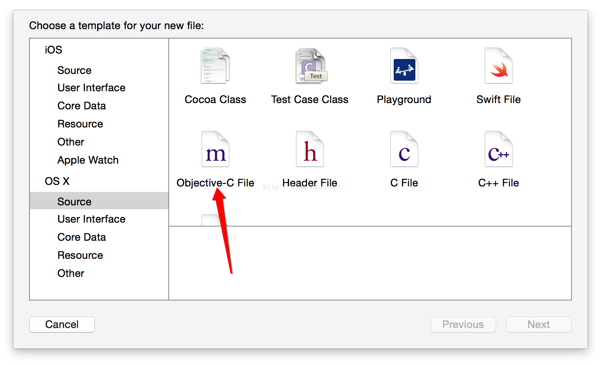This screenshot has width=601, height=365.
Task: Select the Test Case Class template icon
Action: coord(312,66)
